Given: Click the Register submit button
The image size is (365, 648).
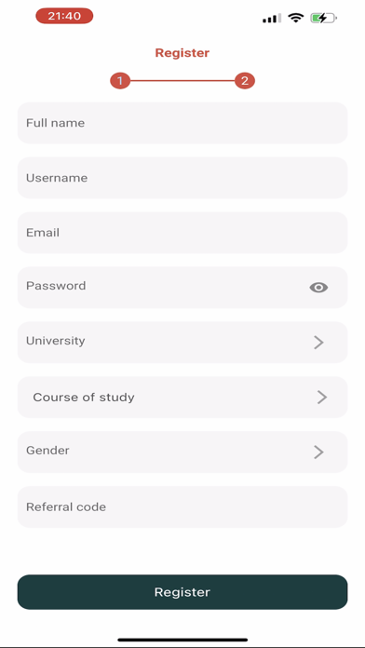Looking at the screenshot, I should pos(182,592).
